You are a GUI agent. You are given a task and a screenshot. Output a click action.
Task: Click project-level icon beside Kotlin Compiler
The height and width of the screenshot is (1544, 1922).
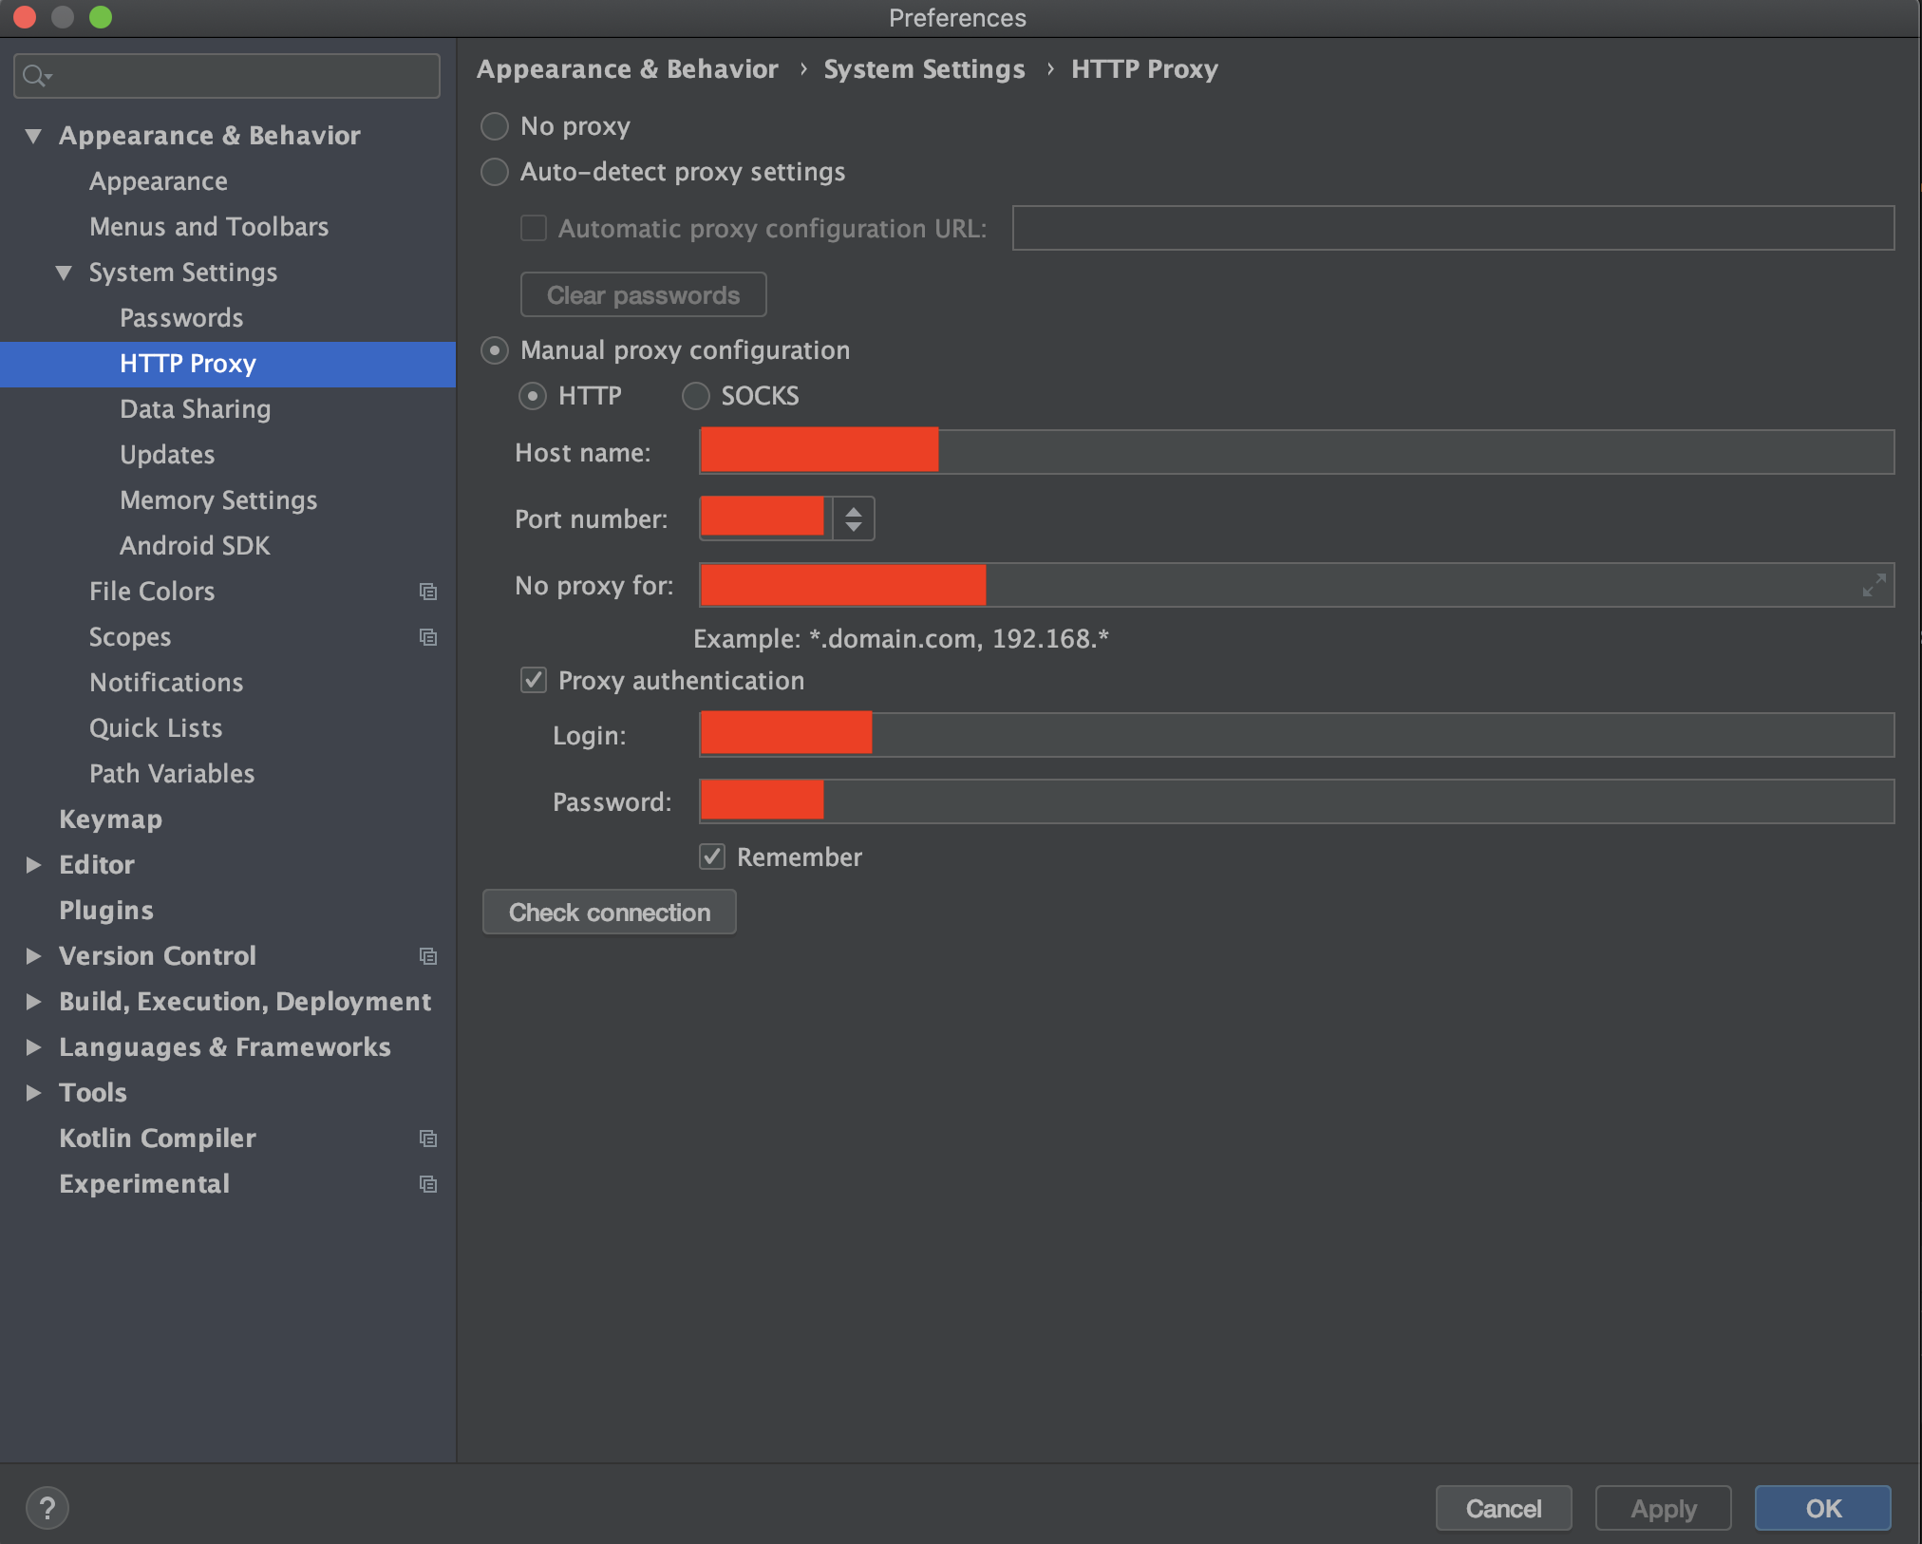click(428, 1139)
